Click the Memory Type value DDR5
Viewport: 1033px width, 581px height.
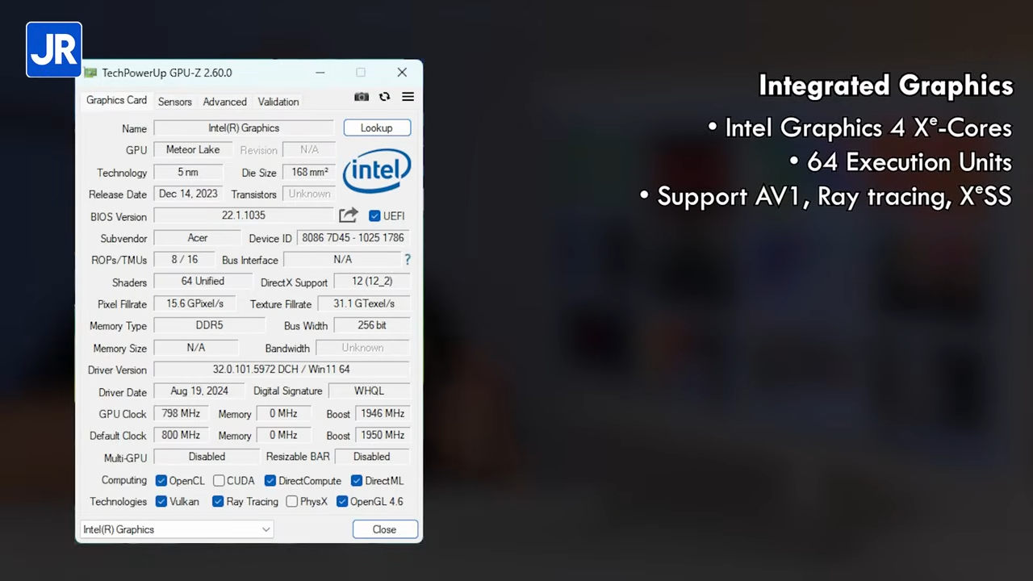click(209, 325)
